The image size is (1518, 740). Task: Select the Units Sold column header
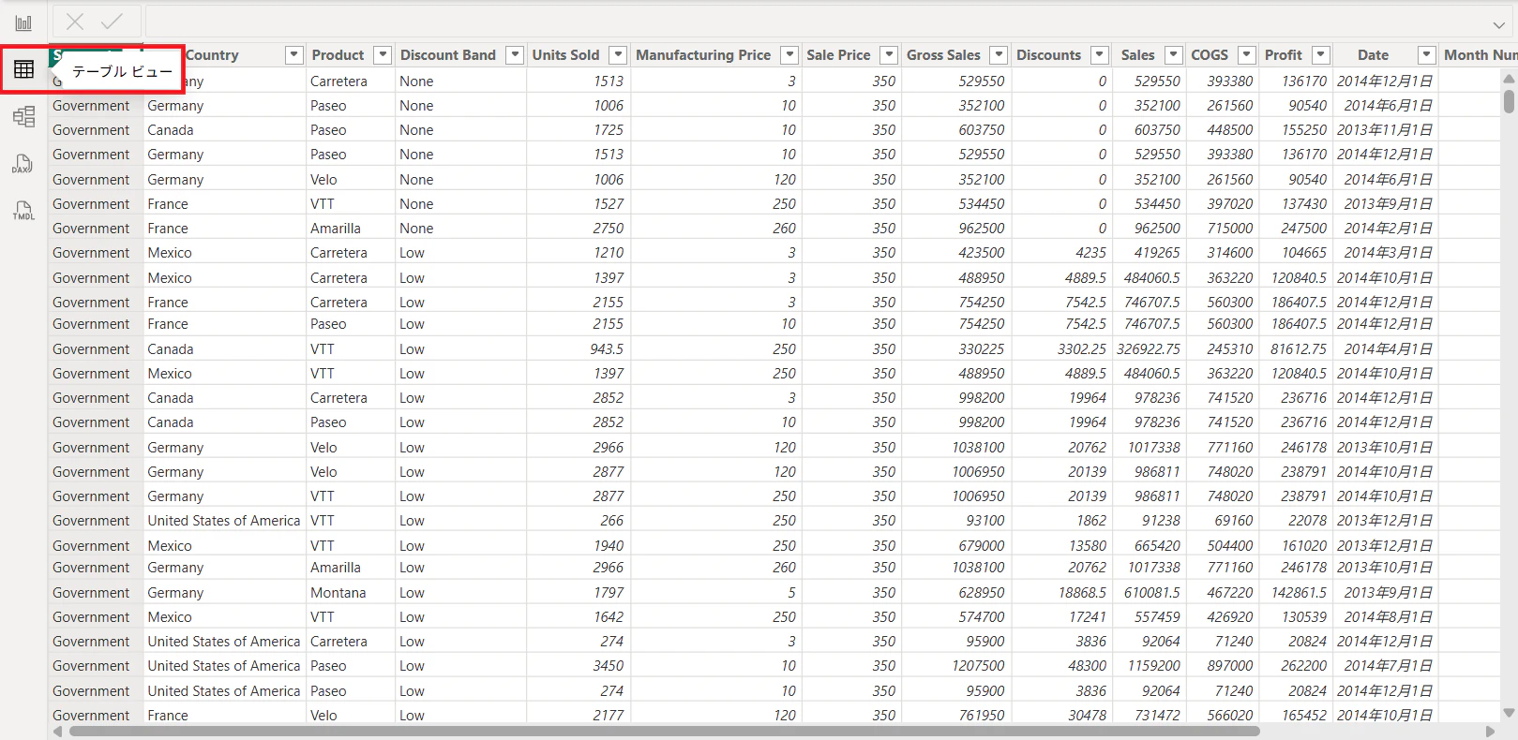(565, 55)
